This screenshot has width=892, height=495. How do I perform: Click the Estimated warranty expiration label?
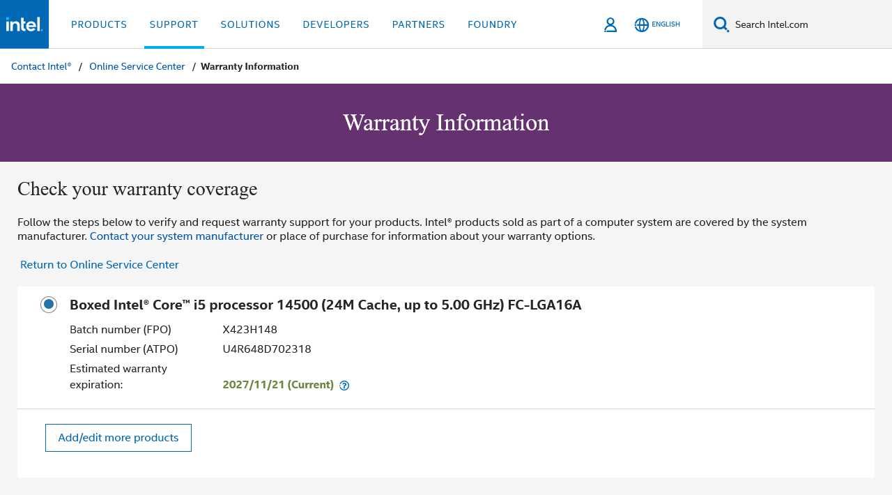tap(118, 376)
